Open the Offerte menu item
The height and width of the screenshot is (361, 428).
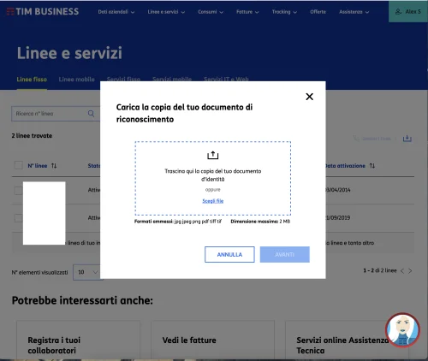point(318,12)
